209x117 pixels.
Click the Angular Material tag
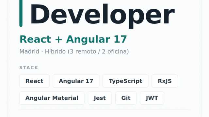52,98
